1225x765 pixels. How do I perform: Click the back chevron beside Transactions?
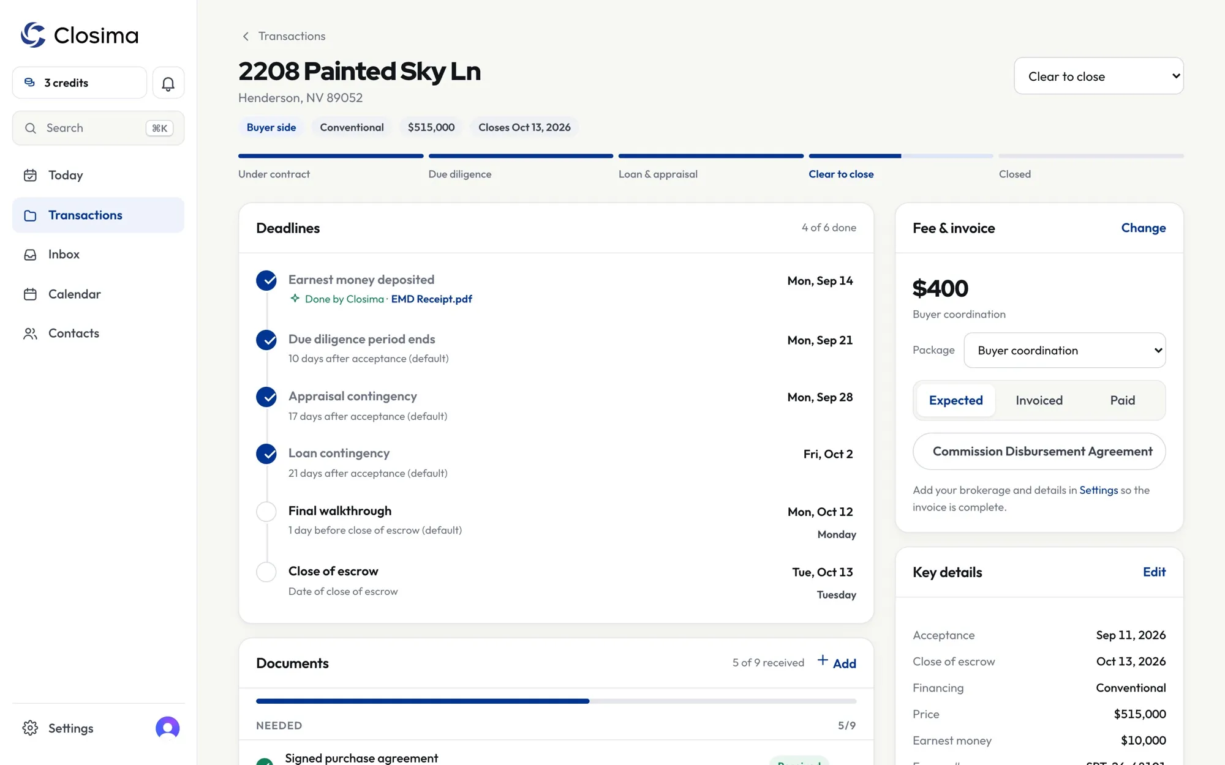[246, 36]
